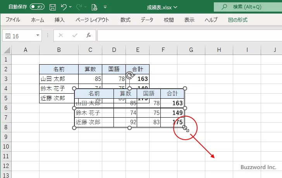
Task: Open Customize Quick Access Toolbar dropdown
Action: click(x=105, y=7)
